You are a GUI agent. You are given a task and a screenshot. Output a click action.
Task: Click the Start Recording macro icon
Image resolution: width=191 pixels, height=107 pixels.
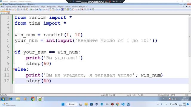click(82, 10)
